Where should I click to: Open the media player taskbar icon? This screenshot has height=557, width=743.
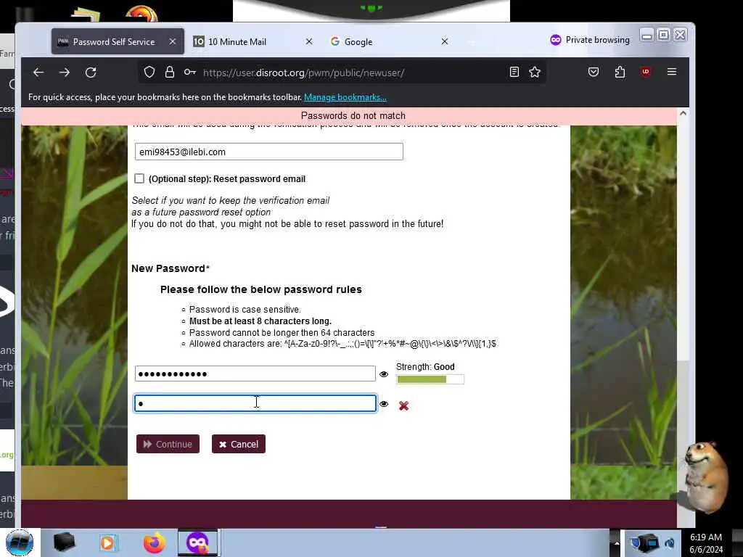[x=107, y=542]
